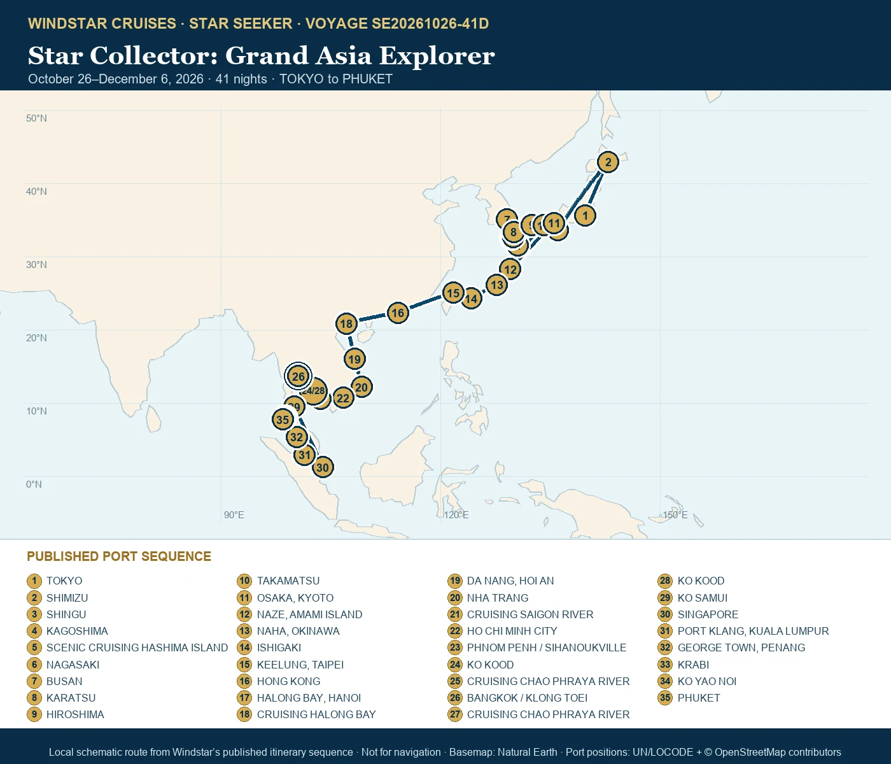Click map marker 19 on Vietnam's coast
The width and height of the screenshot is (891, 764).
coord(354,359)
